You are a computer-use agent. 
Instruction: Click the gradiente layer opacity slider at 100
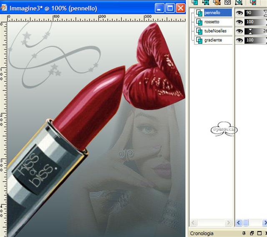(x=256, y=40)
